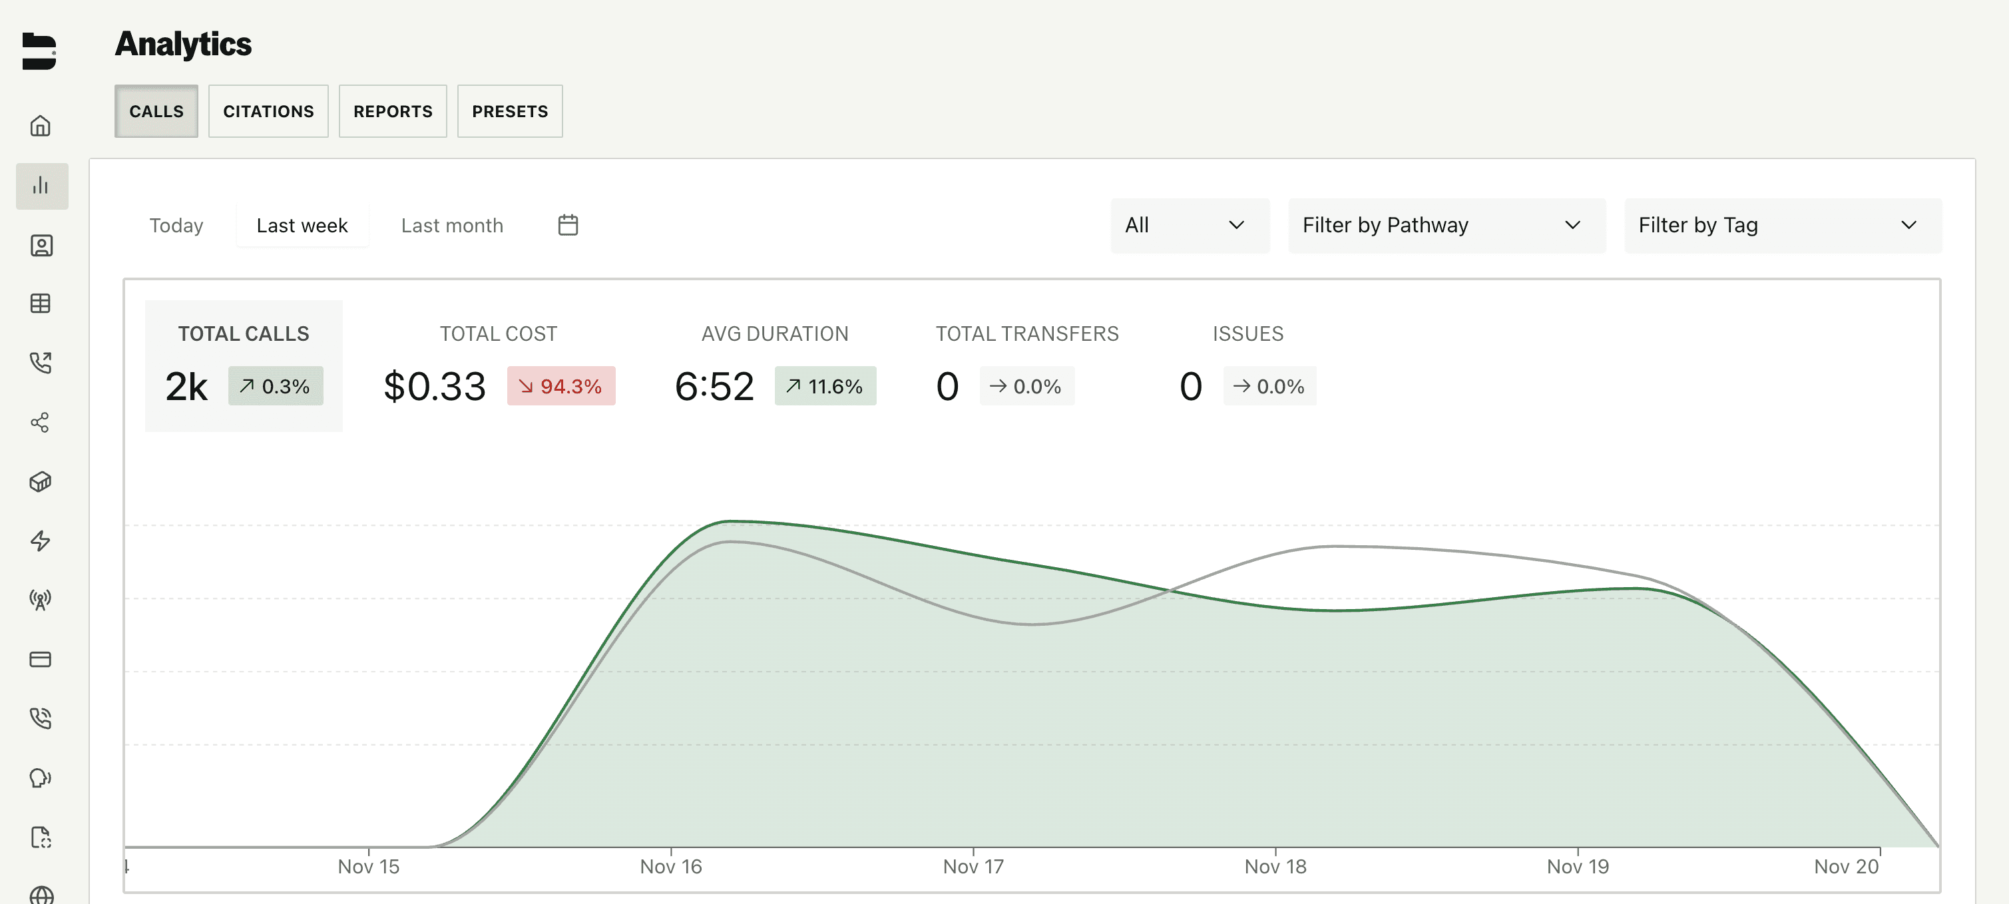Expand the Filter by Tag dropdown
This screenshot has width=2009, height=904.
point(1783,226)
